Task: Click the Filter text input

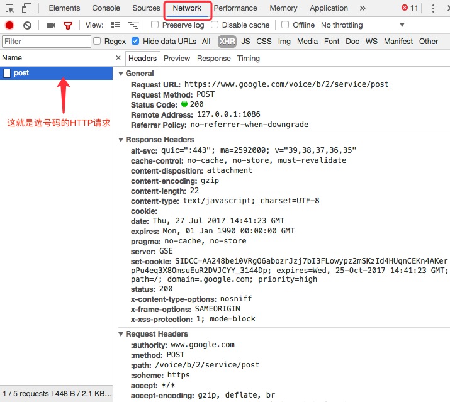Action: click(x=47, y=42)
